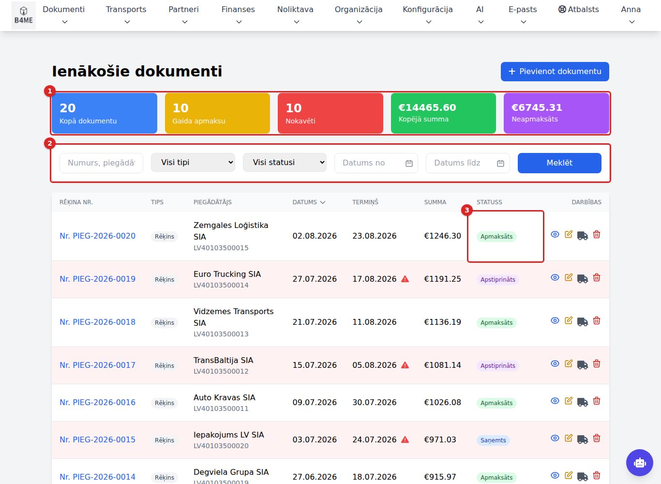Click truck icon for PIEG-2026-0019

[583, 278]
